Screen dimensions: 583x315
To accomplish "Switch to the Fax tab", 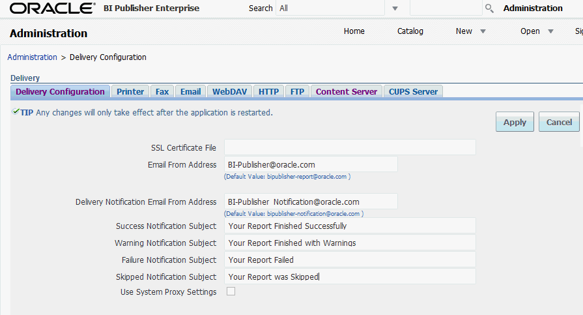I will point(162,91).
